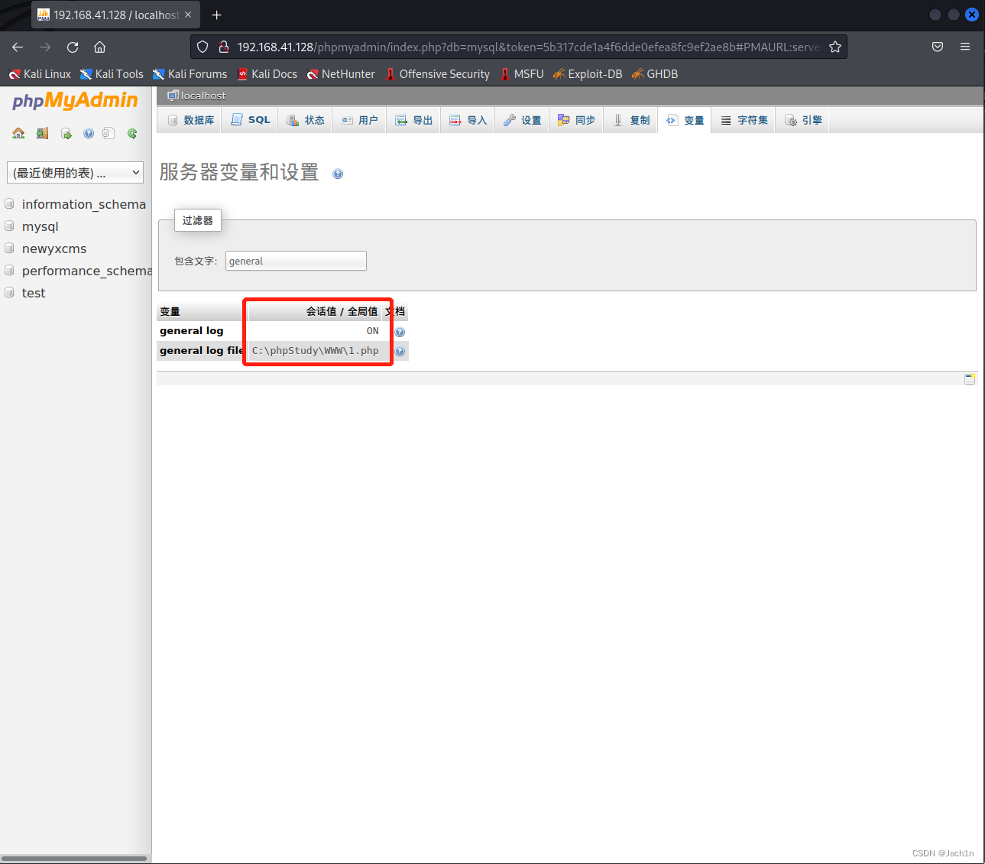Click the sidebar horizontal scrollbar

[x=74, y=859]
